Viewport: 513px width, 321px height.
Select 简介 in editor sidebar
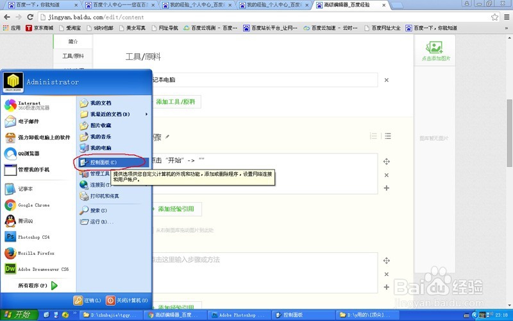(x=73, y=42)
